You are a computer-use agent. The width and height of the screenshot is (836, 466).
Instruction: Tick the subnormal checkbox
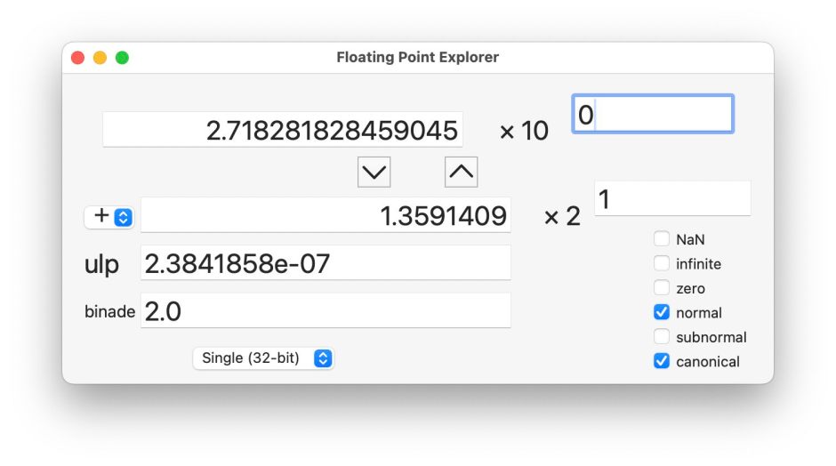pyautogui.click(x=662, y=337)
